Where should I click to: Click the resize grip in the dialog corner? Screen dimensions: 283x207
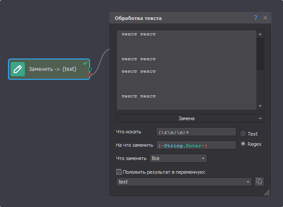pyautogui.click(x=267, y=193)
